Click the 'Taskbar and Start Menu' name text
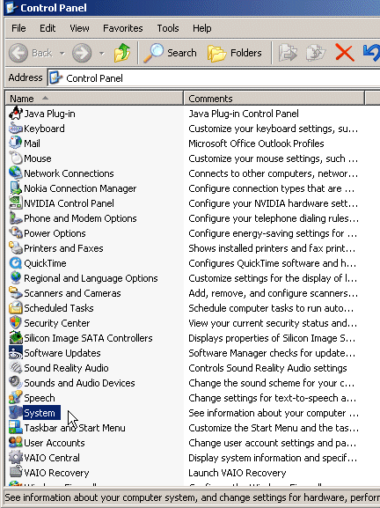 (x=75, y=428)
